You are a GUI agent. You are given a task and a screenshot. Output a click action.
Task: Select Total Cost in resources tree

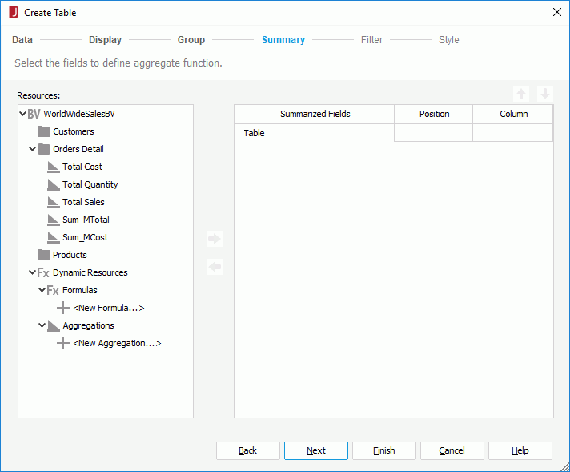point(82,167)
